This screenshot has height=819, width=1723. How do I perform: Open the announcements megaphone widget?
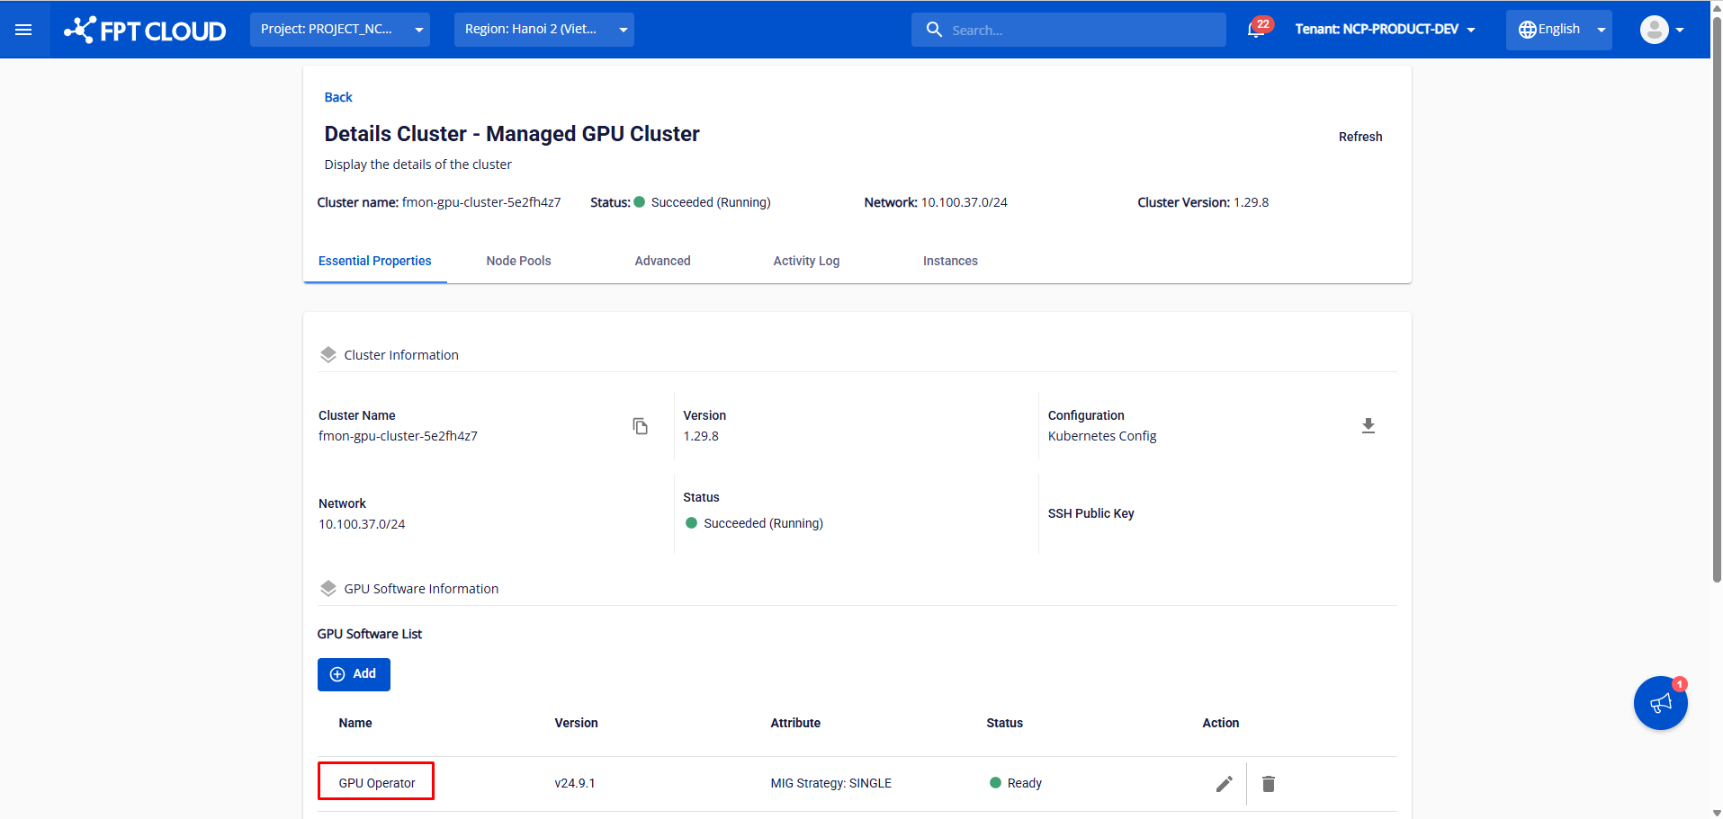pyautogui.click(x=1660, y=703)
